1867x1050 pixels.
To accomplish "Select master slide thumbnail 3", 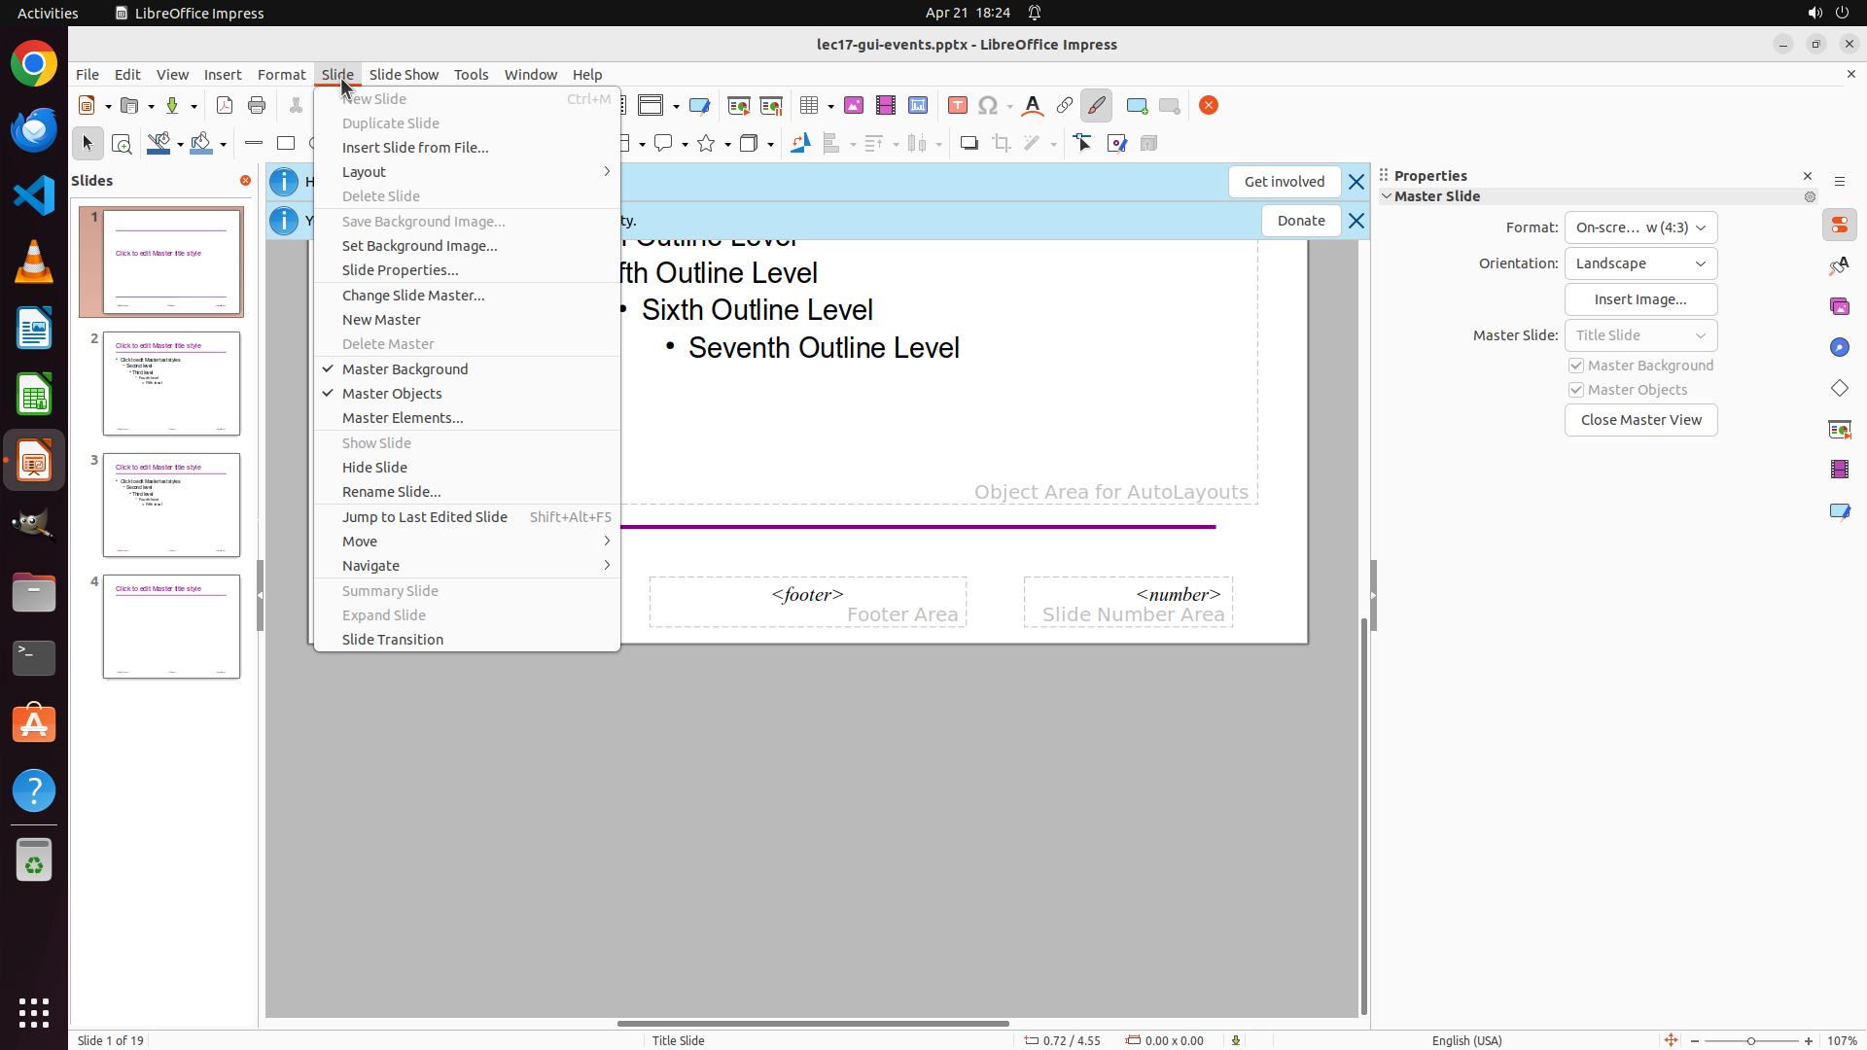I will coord(171,505).
